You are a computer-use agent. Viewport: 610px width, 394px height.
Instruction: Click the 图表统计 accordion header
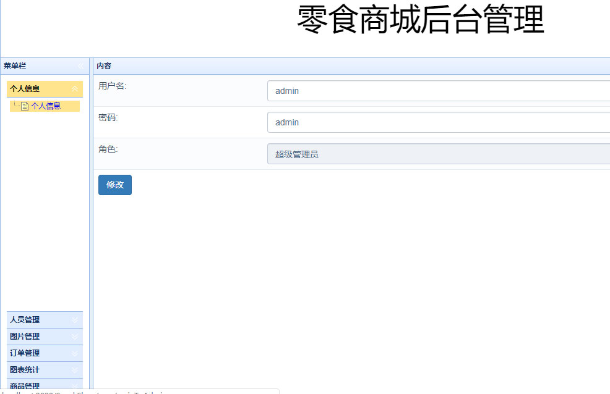click(x=45, y=370)
